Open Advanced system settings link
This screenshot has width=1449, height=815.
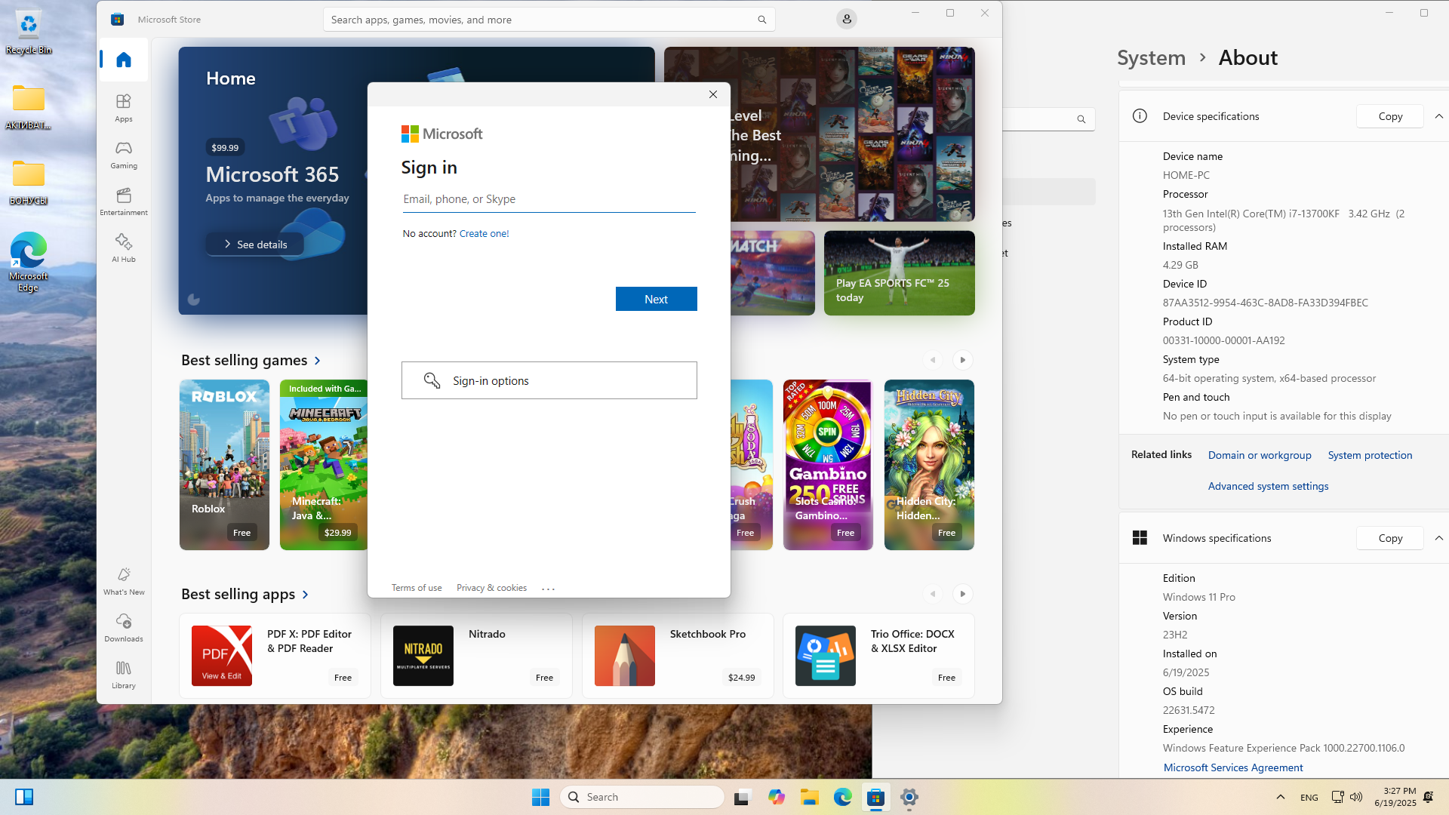click(1268, 486)
